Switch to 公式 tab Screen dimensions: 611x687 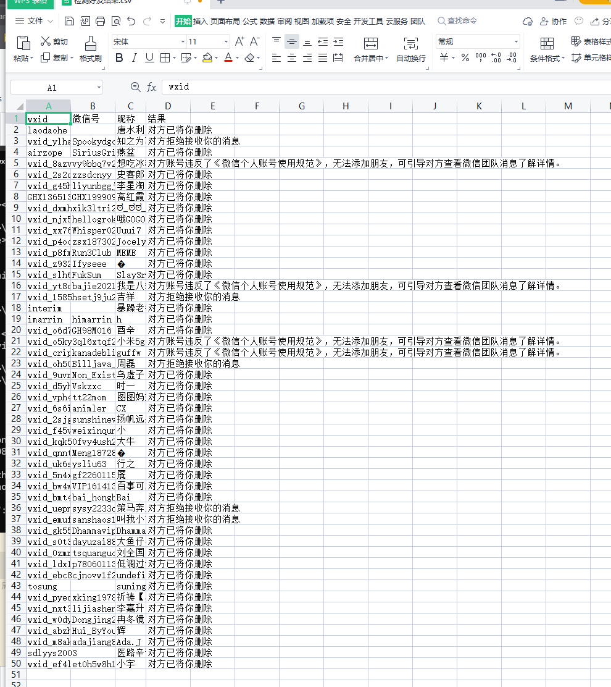[250, 21]
